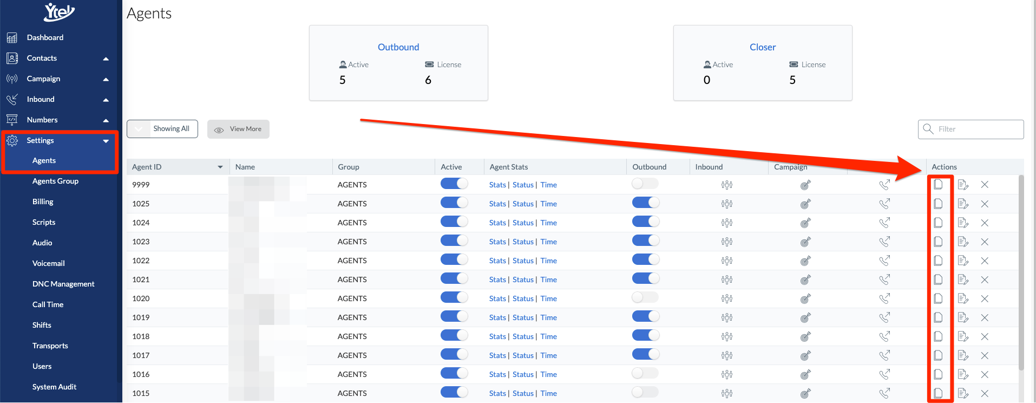Click the phone call icon for agent 1015

point(884,393)
